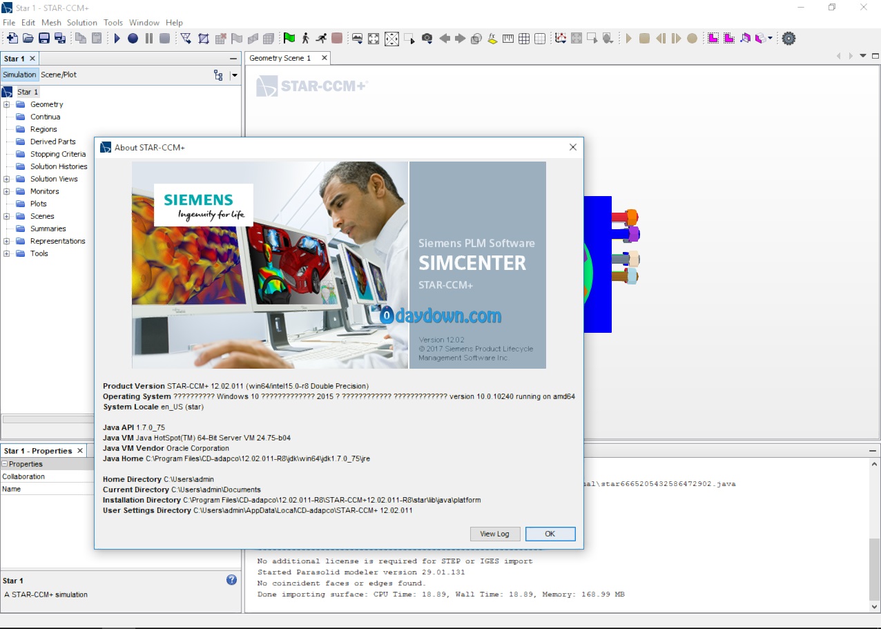
Task: Open the File menu
Action: (x=9, y=23)
